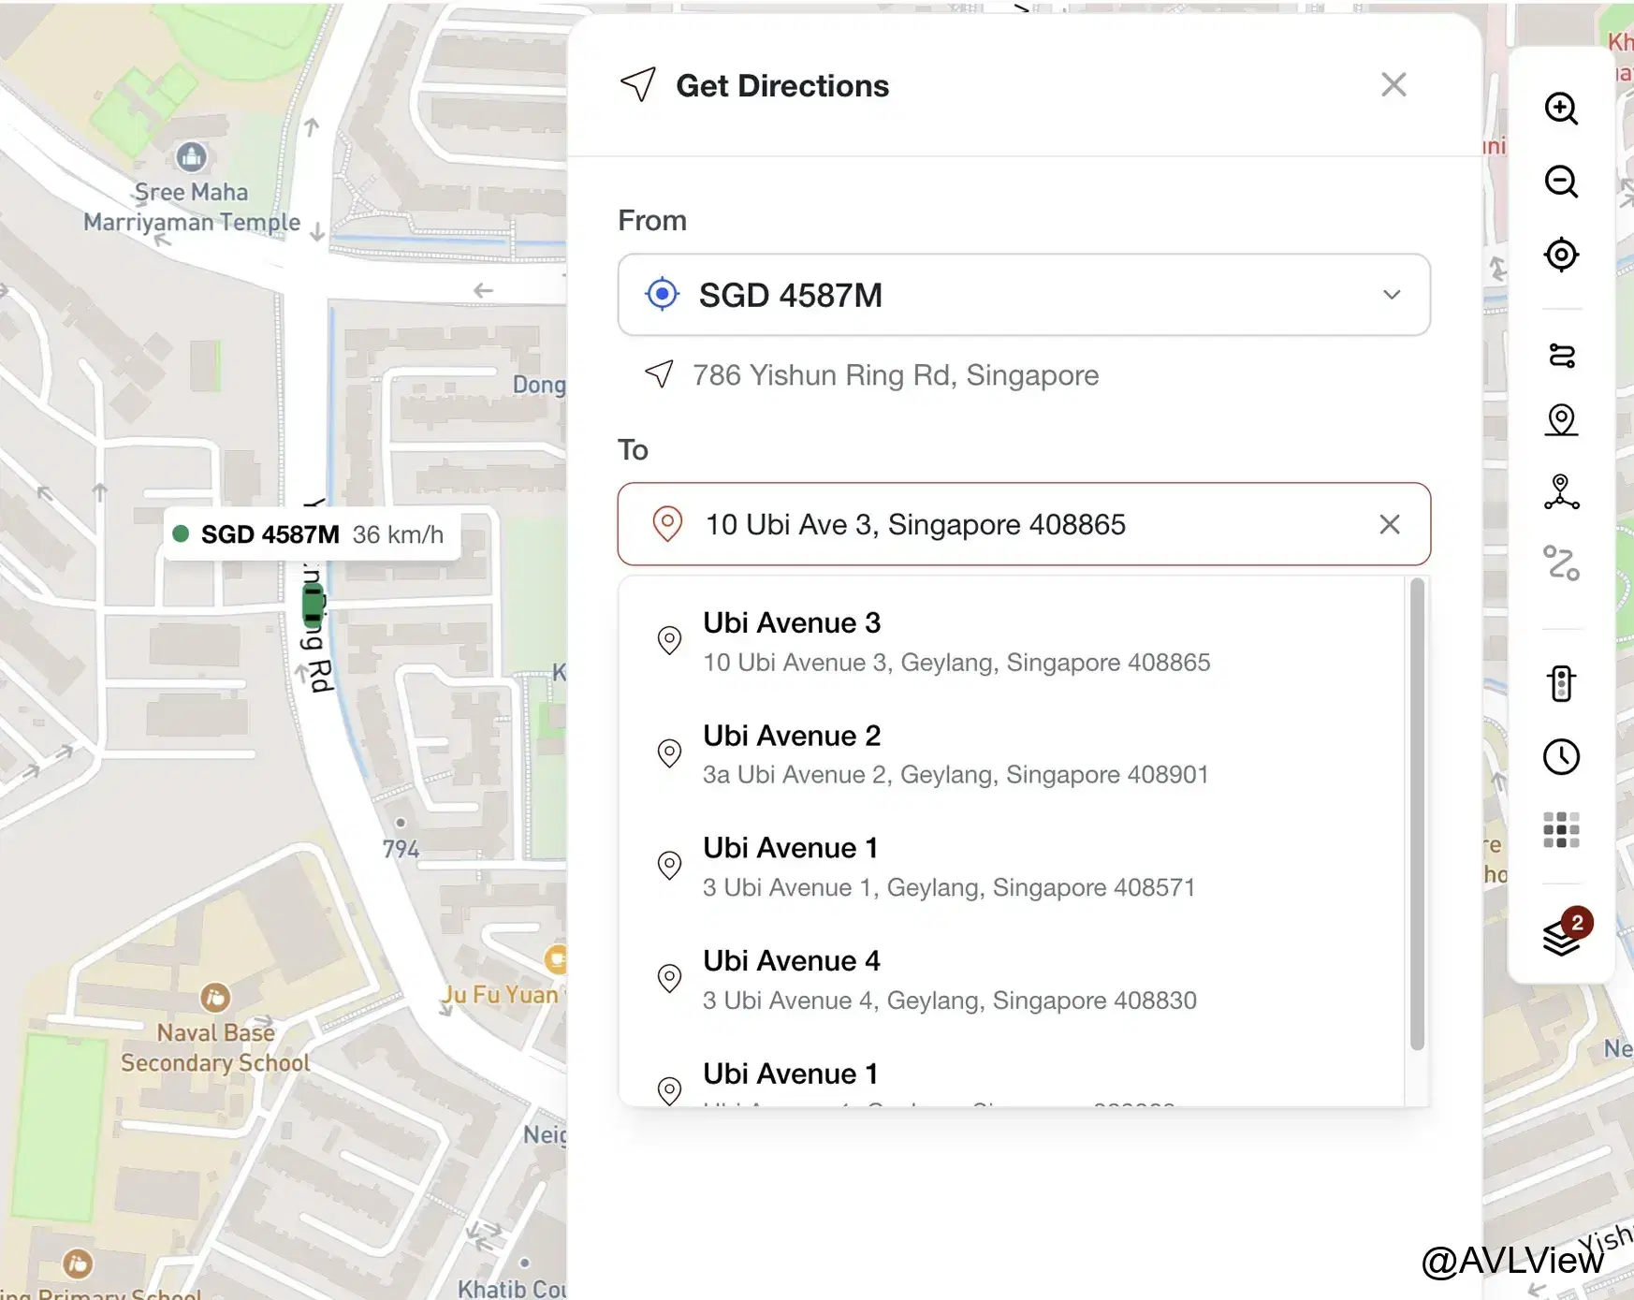Open the grid view icon
1634x1300 pixels.
pyautogui.click(x=1561, y=829)
